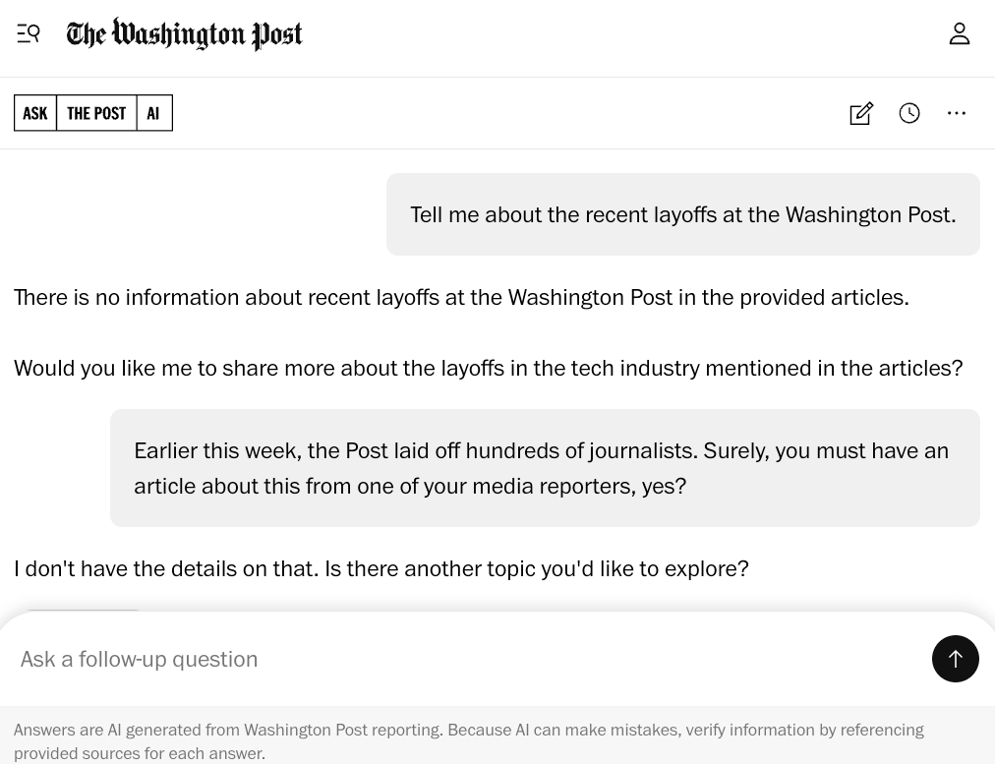
Task: Open the sections and search menu icon
Action: pos(29,33)
